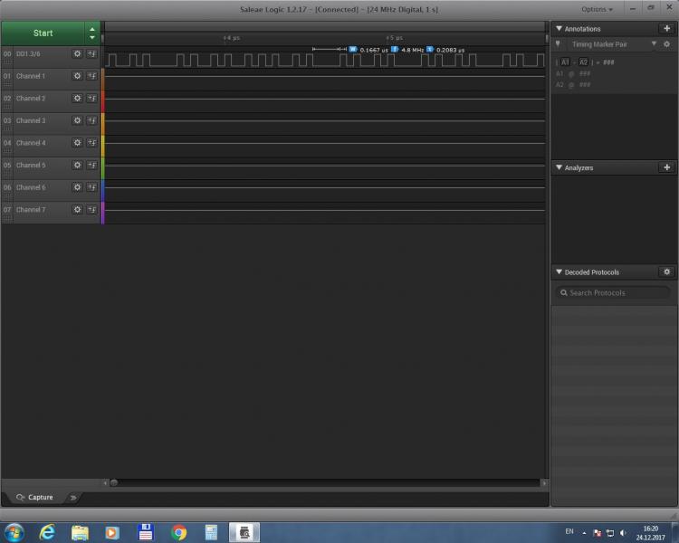
Task: Collapse the Annotations panel
Action: point(559,29)
